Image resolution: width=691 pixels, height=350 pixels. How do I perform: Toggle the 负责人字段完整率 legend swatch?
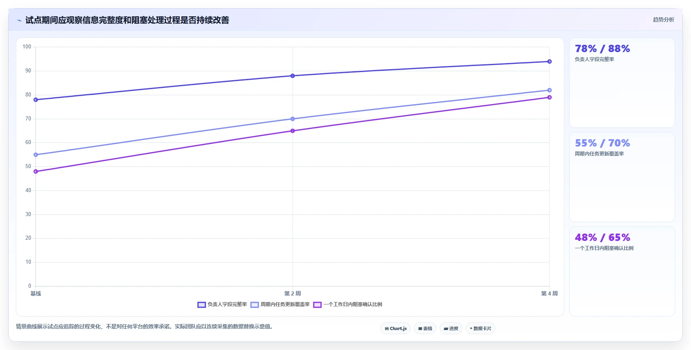(201, 305)
